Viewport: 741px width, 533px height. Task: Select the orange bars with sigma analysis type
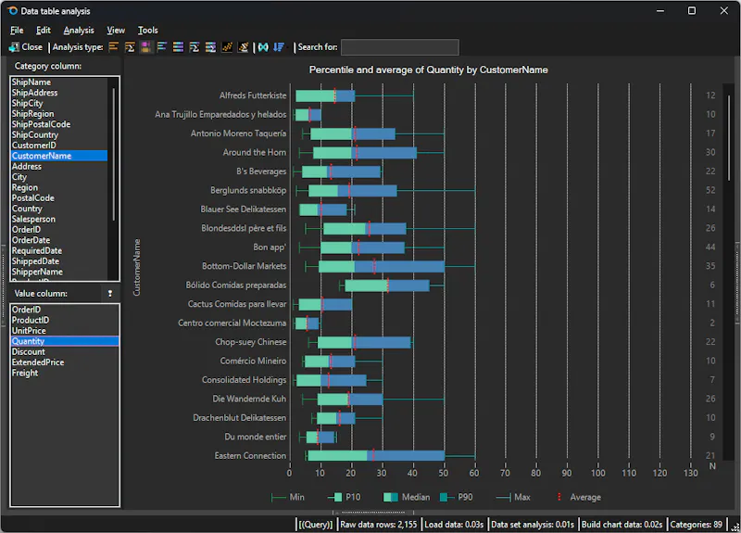pyautogui.click(x=130, y=47)
